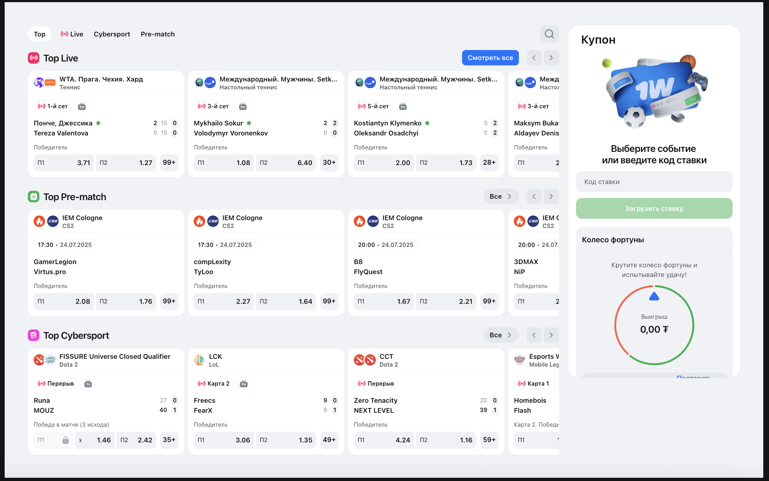Image resolution: width=769 pixels, height=481 pixels.
Task: Click the Top Live section icon
Action: pyautogui.click(x=34, y=58)
